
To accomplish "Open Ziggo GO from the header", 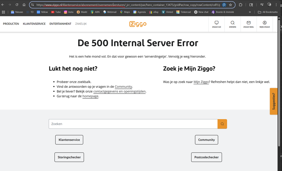I will (x=217, y=24).
